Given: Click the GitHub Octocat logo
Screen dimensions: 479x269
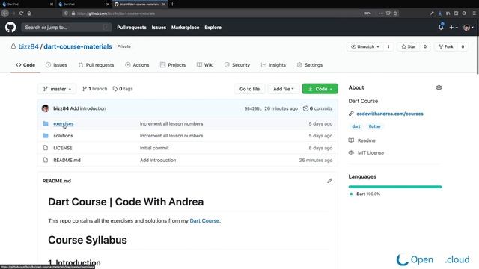Looking at the screenshot, I should [x=10, y=28].
